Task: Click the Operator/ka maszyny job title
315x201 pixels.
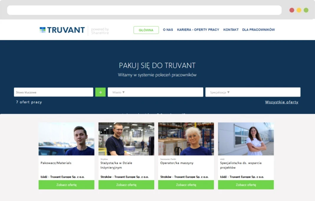Action: pyautogui.click(x=177, y=163)
